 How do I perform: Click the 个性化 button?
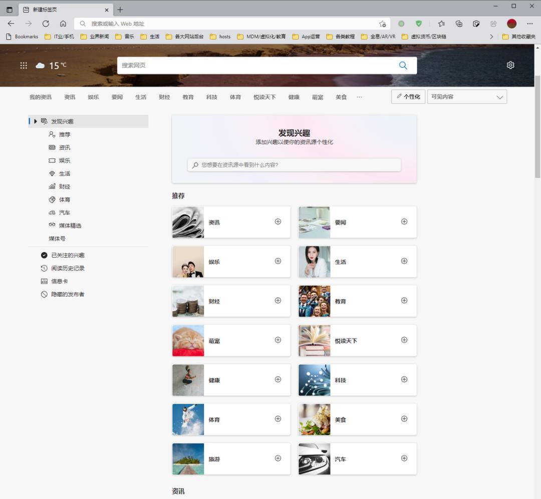tap(408, 97)
